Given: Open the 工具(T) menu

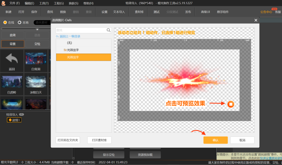Looking at the screenshot, I should 44,3.
